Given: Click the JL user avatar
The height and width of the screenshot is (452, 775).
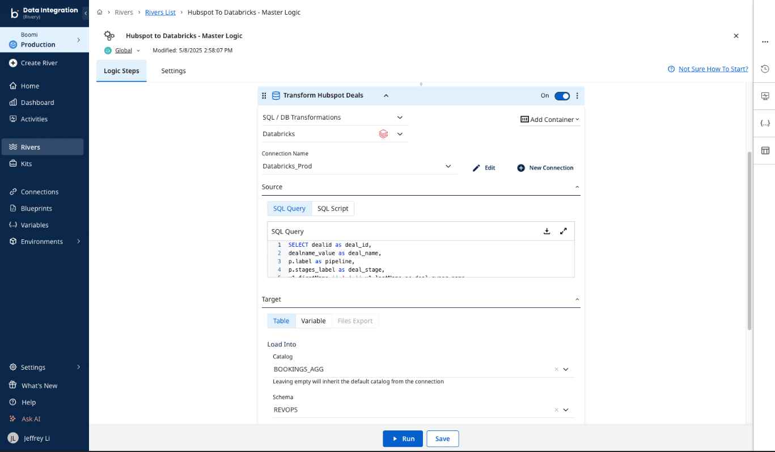Looking at the screenshot, I should pos(12,438).
